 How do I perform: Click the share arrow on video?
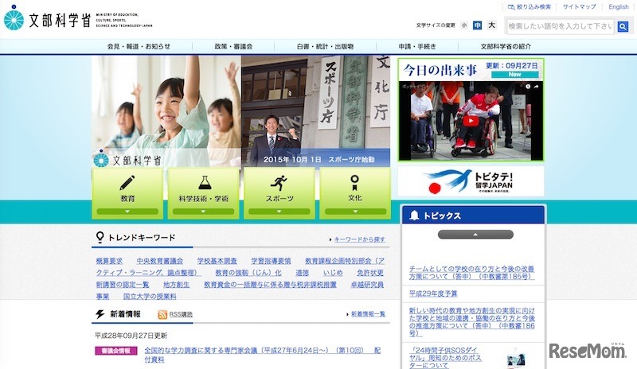[536, 87]
